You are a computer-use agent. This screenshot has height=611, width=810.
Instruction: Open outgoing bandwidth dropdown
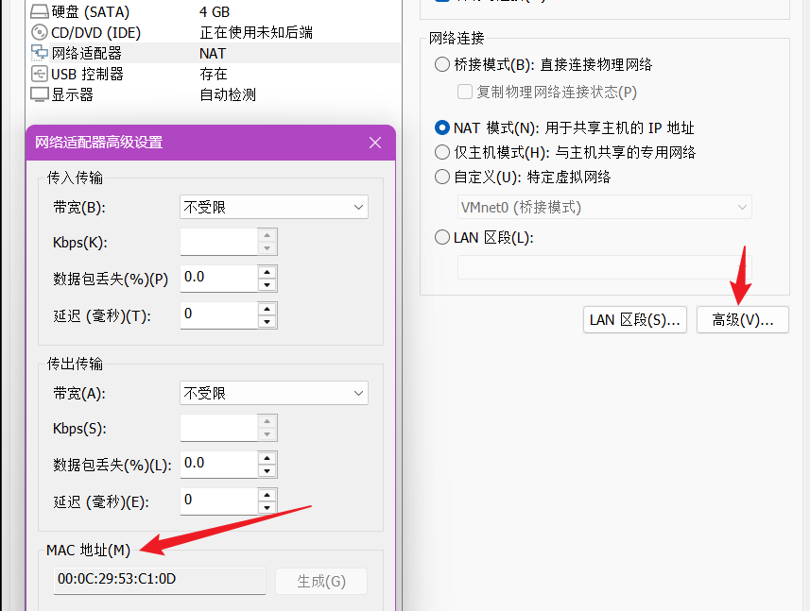[x=273, y=393]
